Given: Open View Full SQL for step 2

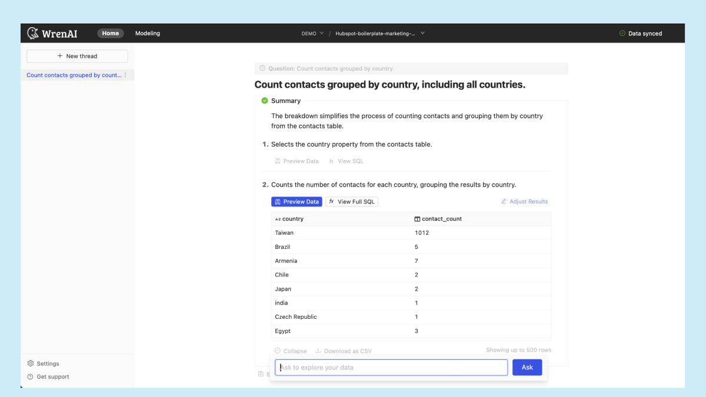Looking at the screenshot, I should tap(351, 202).
